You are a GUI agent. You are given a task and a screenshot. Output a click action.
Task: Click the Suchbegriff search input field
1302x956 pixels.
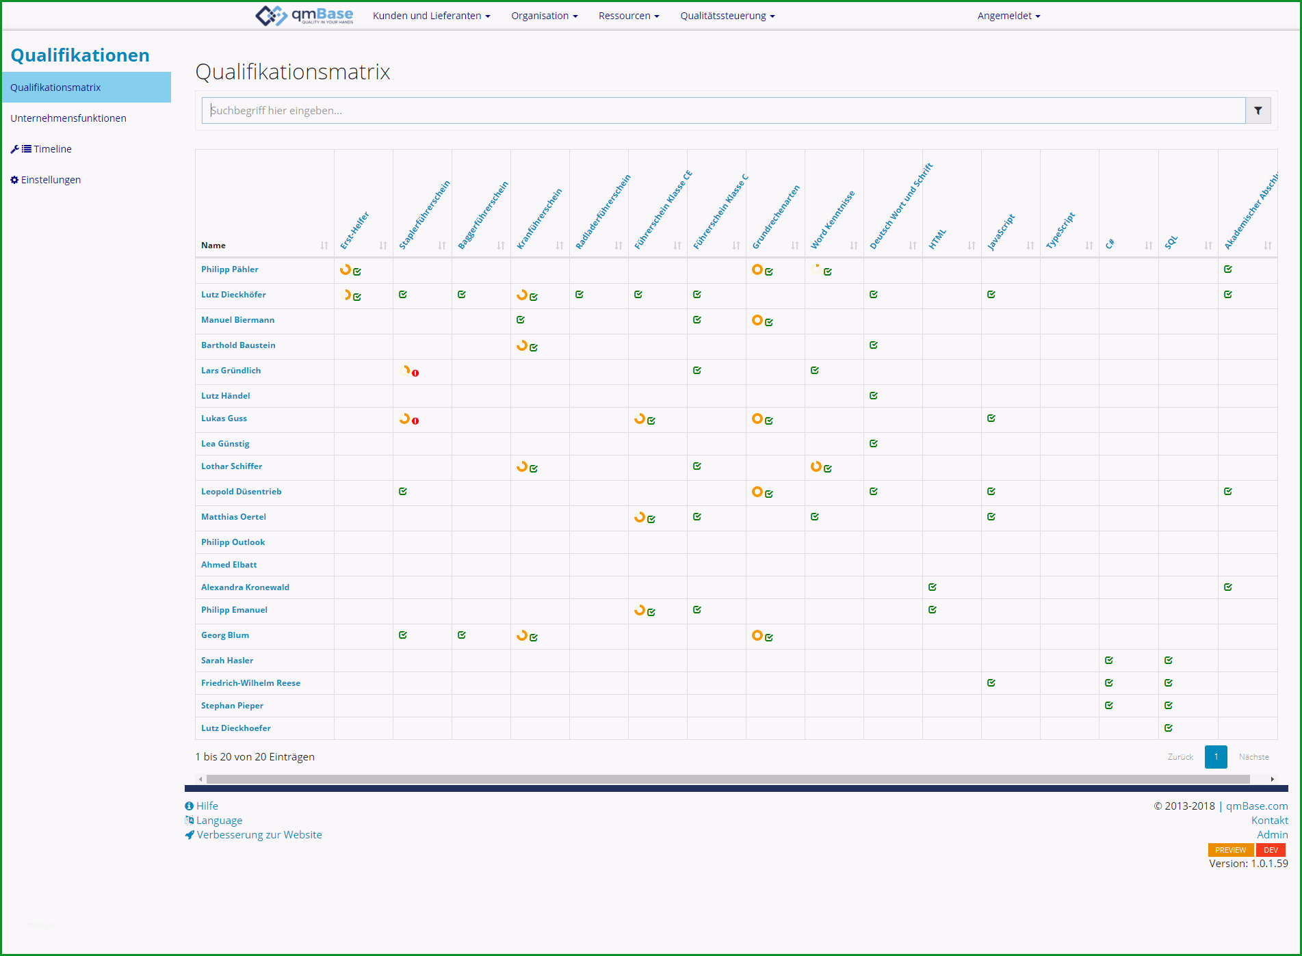click(723, 111)
